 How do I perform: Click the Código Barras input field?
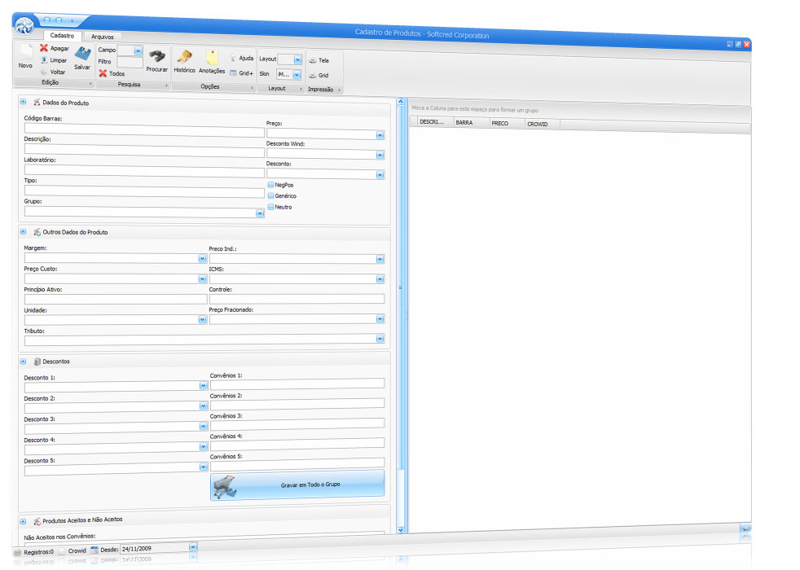coord(144,129)
